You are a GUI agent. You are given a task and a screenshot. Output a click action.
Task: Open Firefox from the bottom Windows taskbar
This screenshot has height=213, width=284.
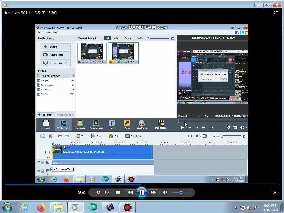click(41, 207)
